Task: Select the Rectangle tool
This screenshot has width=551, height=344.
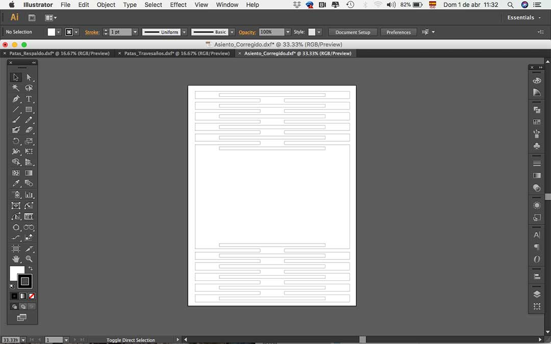Action: click(x=29, y=110)
